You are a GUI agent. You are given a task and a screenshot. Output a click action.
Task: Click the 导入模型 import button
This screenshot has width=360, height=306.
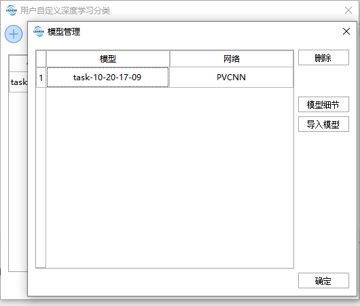323,124
